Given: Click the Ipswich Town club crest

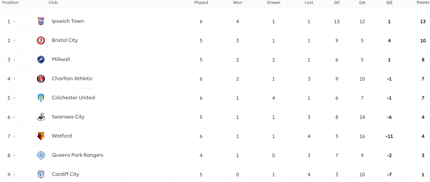Looking at the screenshot, I should pos(41,21).
